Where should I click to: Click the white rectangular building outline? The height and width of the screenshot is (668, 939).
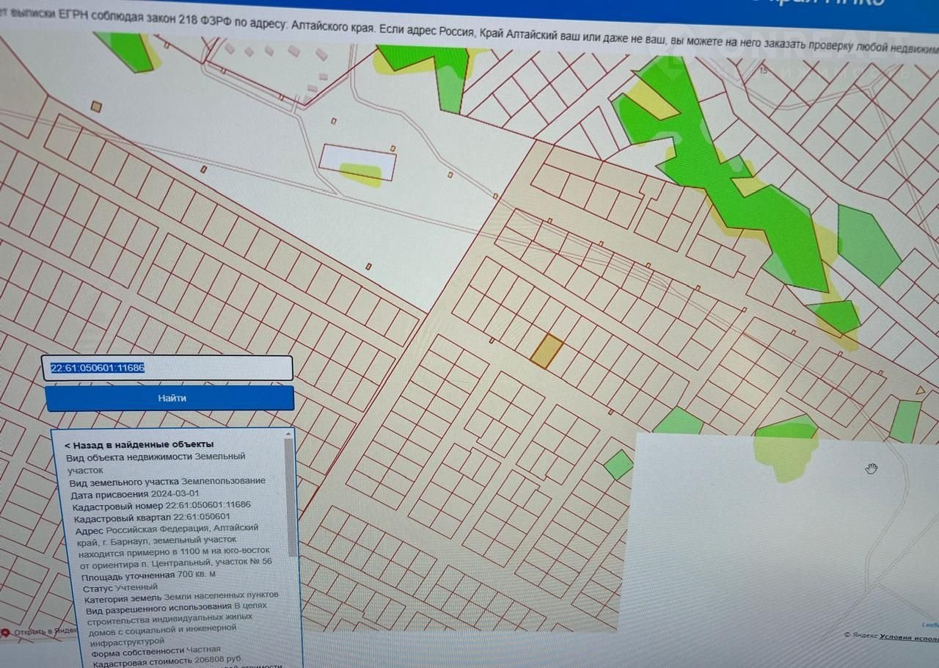point(358,161)
